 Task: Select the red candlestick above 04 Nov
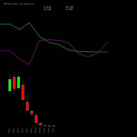(36, 119)
